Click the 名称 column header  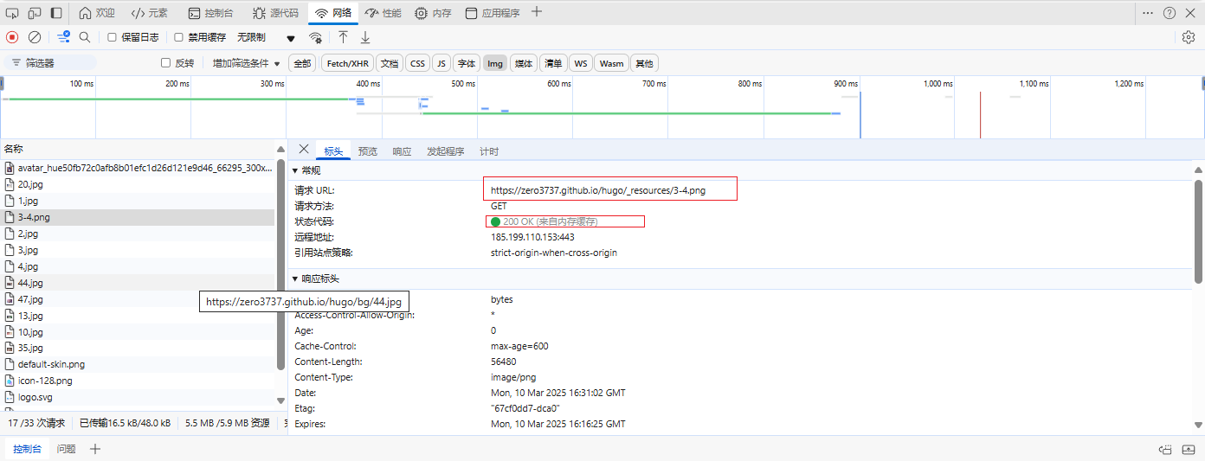[x=138, y=149]
